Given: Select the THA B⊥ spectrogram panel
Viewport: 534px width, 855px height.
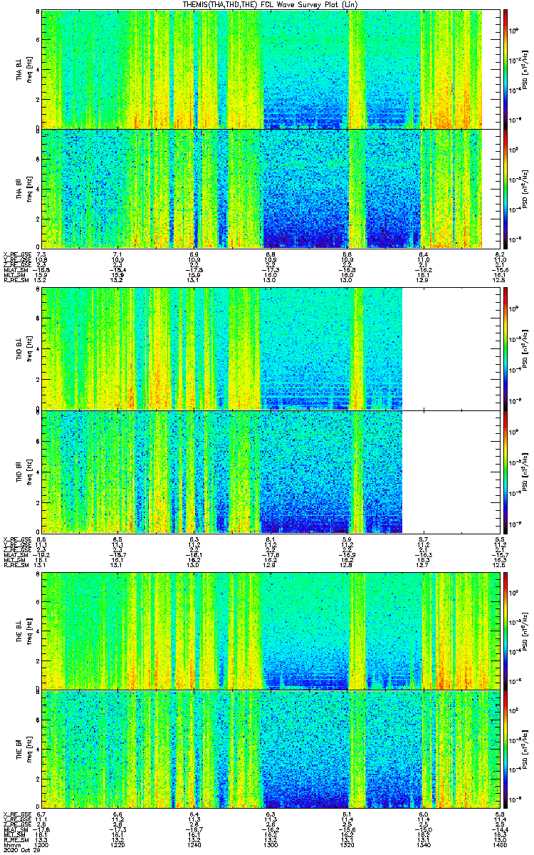Looking at the screenshot, I should tap(271, 68).
